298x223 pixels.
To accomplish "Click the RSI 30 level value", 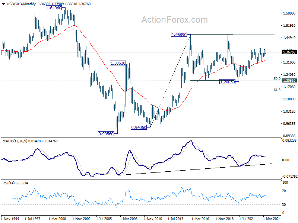I will pos(284,205).
